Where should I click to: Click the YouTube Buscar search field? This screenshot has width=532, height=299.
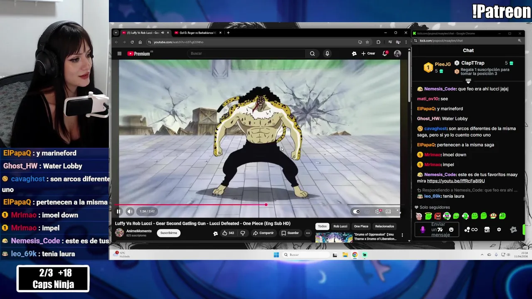pyautogui.click(x=247, y=54)
